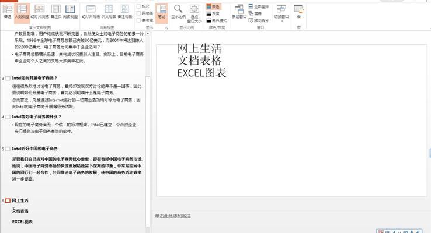431x233 pixels.
Task: Open Handout Master (讲义母版)
Action: [x=109, y=11]
